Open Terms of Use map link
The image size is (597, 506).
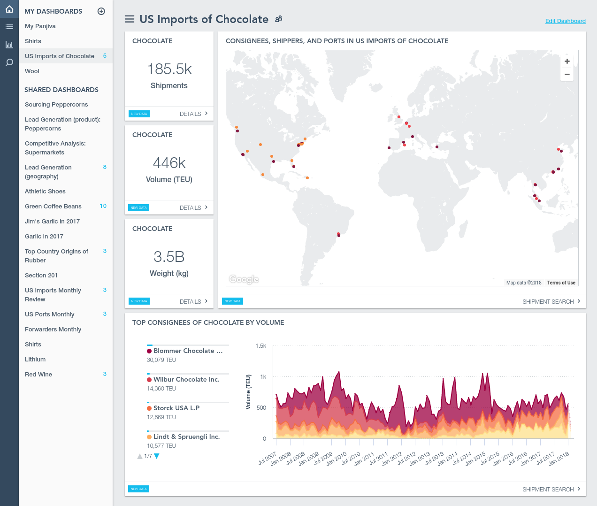pyautogui.click(x=561, y=283)
